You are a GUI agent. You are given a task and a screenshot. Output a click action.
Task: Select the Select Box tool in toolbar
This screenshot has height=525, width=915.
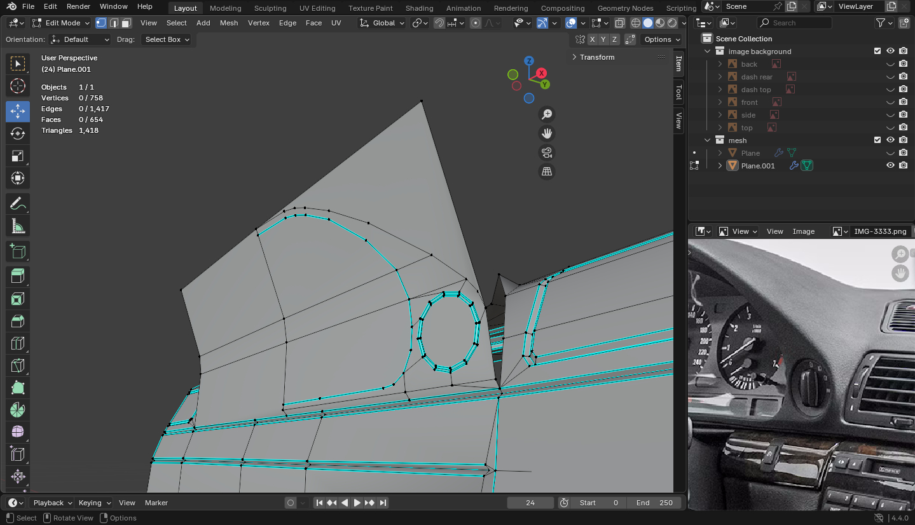(18, 63)
